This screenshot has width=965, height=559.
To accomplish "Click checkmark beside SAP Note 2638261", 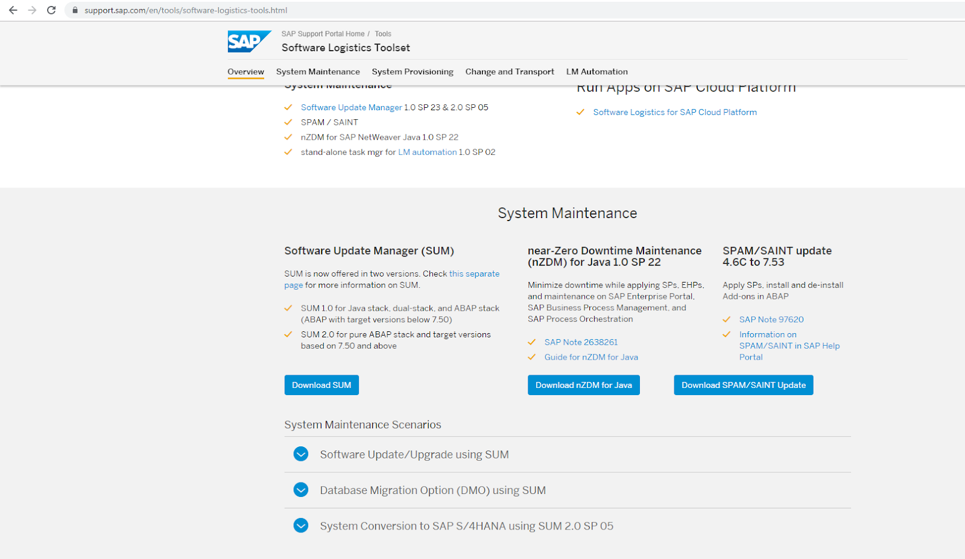I will point(532,342).
